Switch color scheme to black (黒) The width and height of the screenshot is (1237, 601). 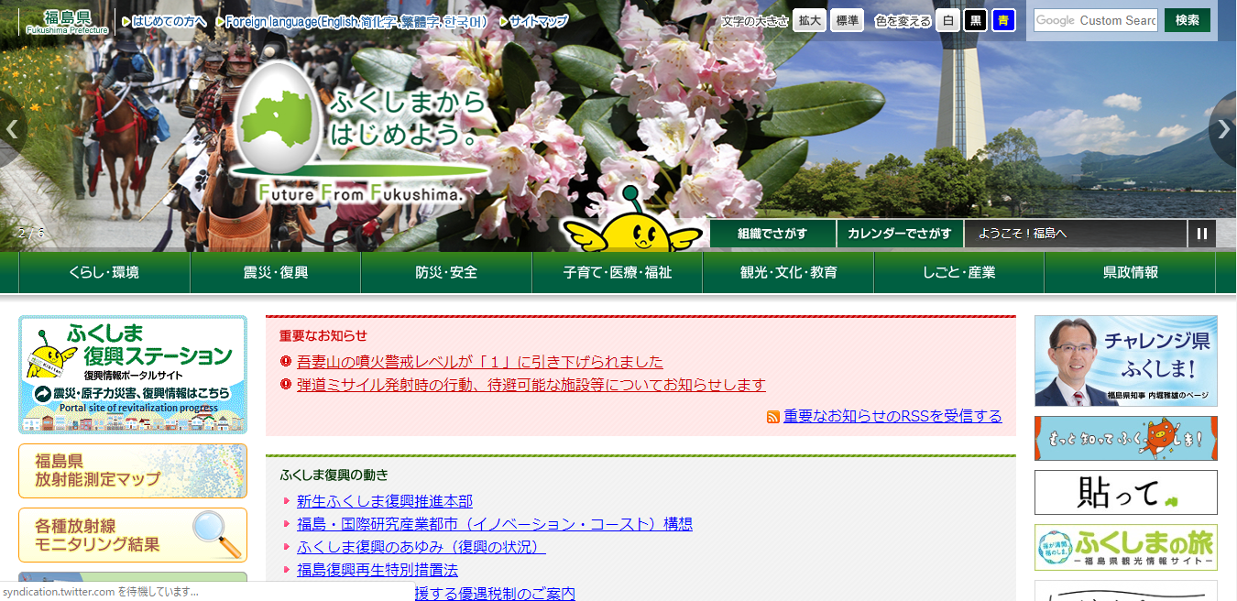pyautogui.click(x=976, y=20)
